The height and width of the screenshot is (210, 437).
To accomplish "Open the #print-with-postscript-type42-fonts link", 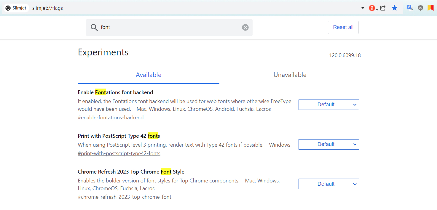I will coord(119,153).
